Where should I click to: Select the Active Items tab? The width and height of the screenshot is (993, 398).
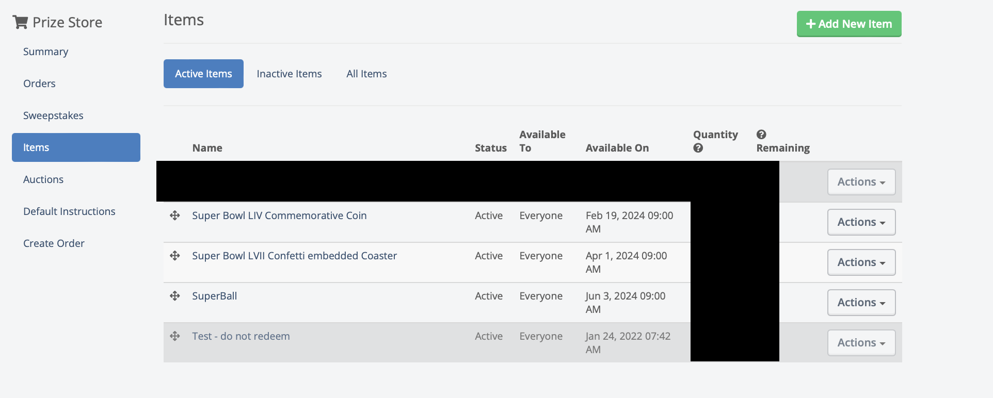click(x=203, y=74)
